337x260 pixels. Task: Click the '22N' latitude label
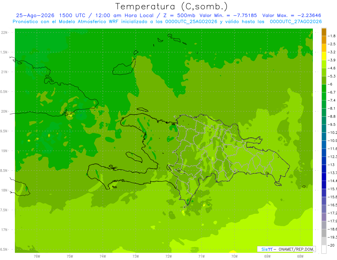[5, 33]
